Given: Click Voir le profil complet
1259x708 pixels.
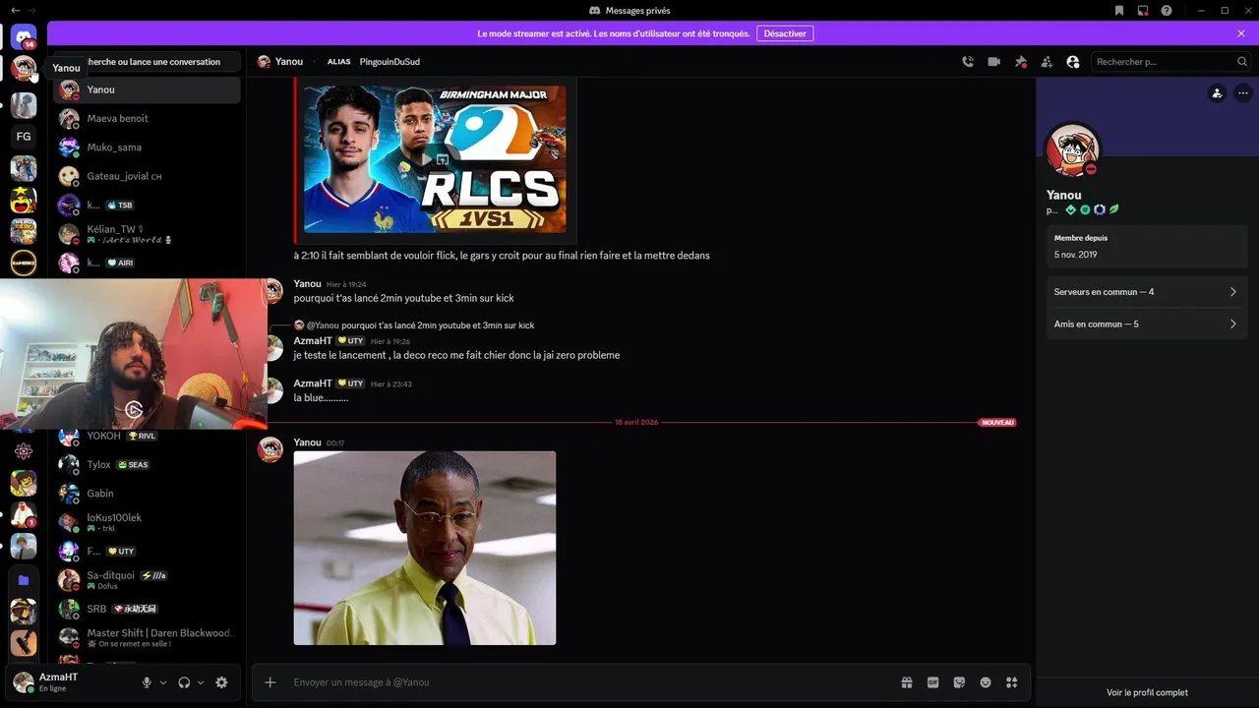Looking at the screenshot, I should pyautogui.click(x=1147, y=692).
